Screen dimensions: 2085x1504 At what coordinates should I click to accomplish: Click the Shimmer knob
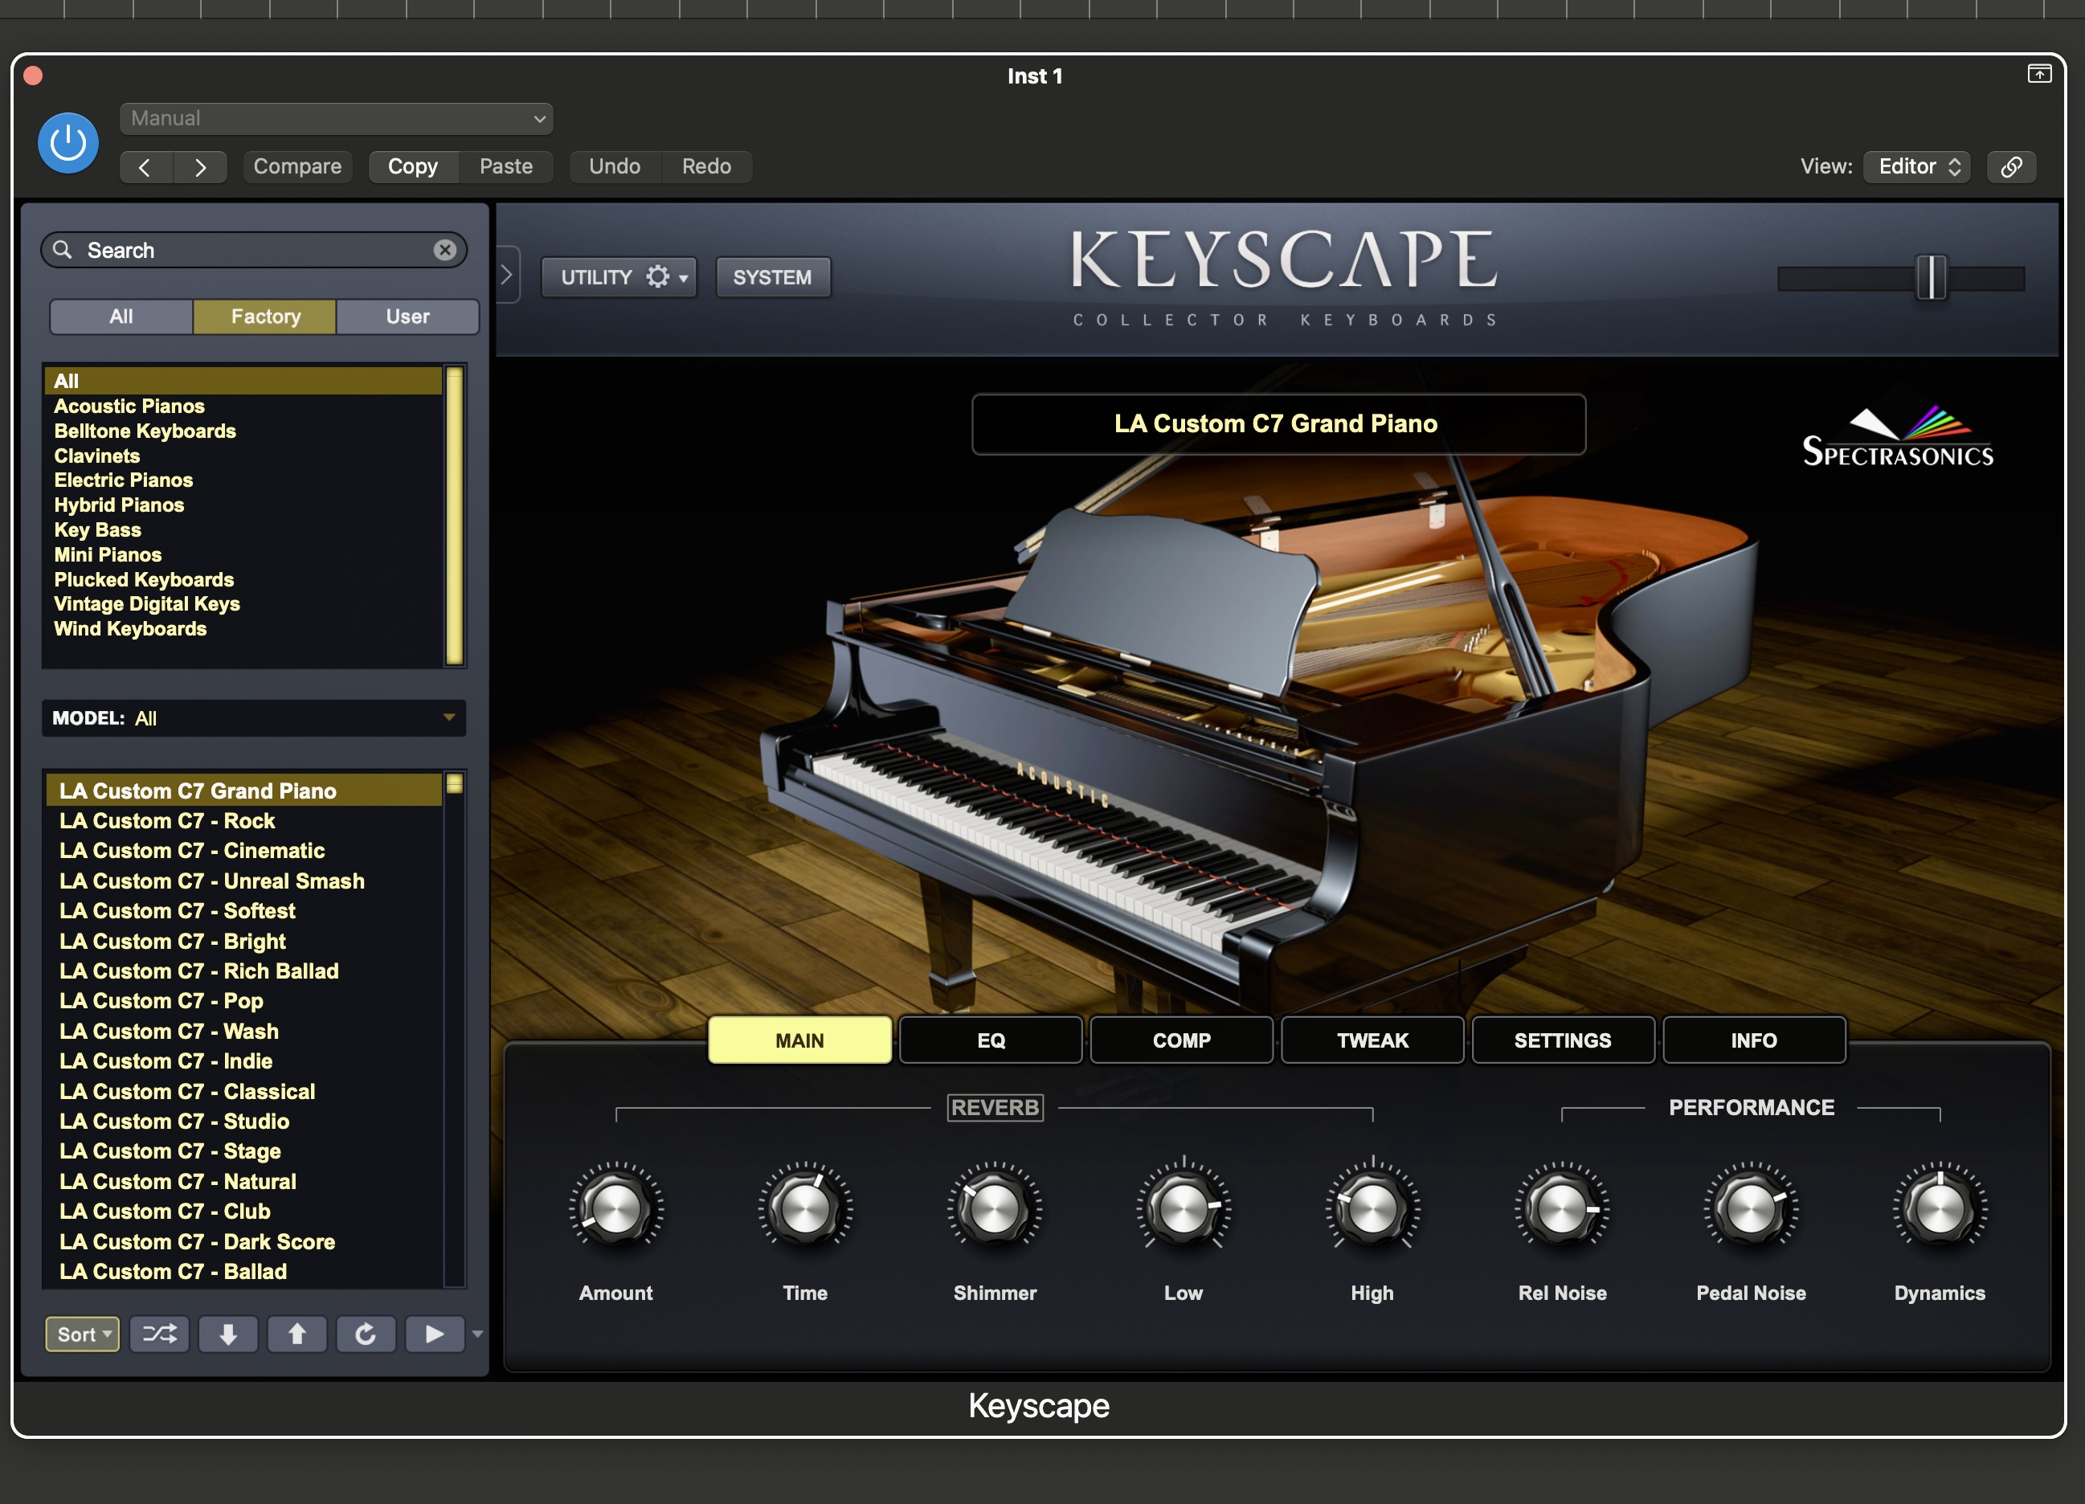[x=995, y=1208]
